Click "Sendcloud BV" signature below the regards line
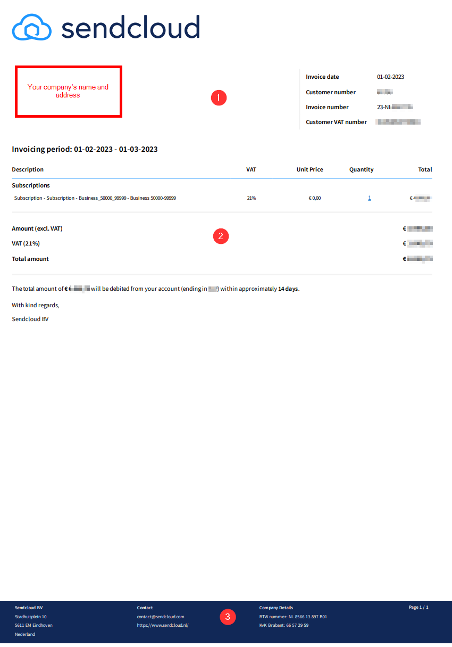 click(30, 320)
